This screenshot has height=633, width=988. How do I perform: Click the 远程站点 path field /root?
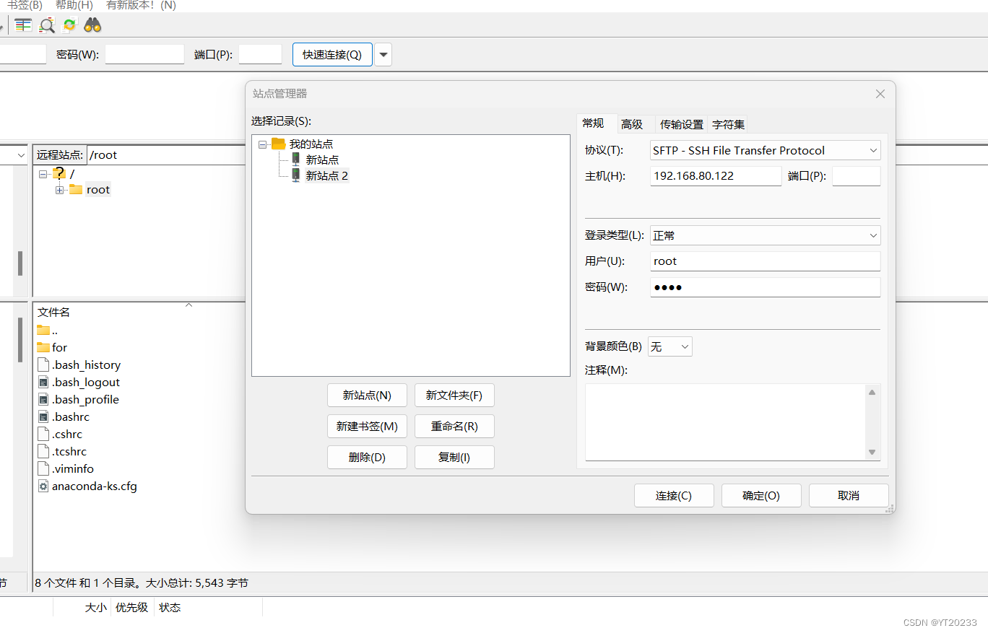point(166,154)
